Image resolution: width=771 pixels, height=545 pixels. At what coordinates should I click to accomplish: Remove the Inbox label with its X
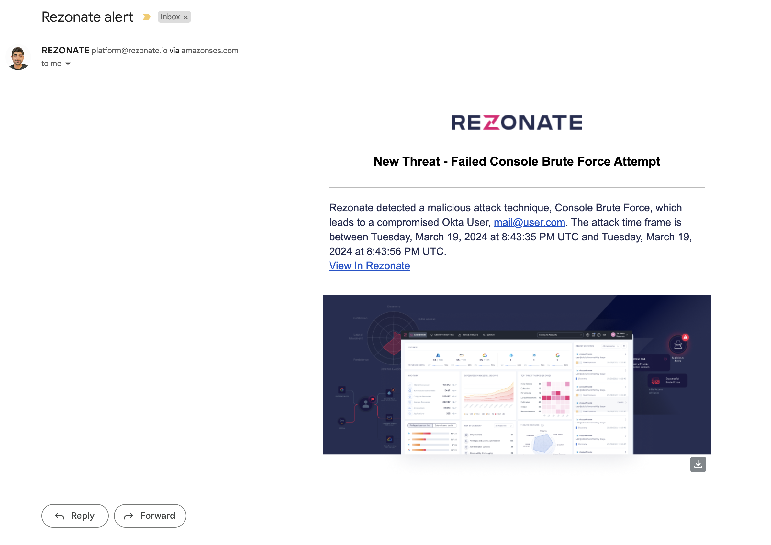[186, 17]
